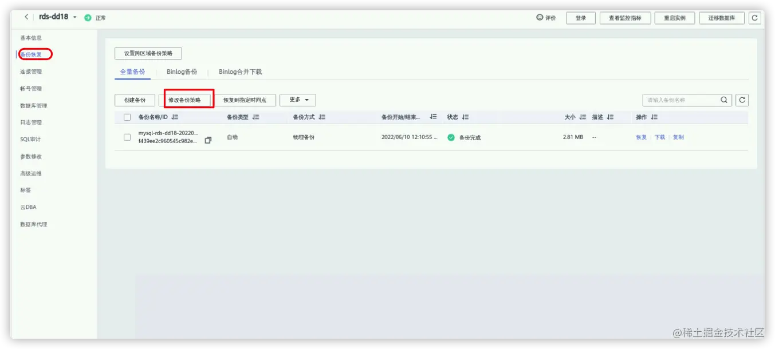This screenshot has width=775, height=349.
Task: Switch to the Binlog合并下载 tab
Action: tap(241, 72)
